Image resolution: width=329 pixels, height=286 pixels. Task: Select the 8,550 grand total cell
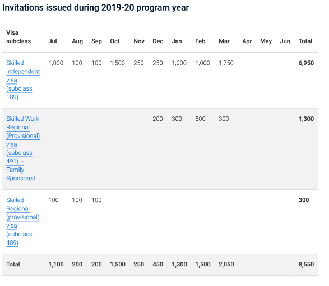tap(306, 264)
